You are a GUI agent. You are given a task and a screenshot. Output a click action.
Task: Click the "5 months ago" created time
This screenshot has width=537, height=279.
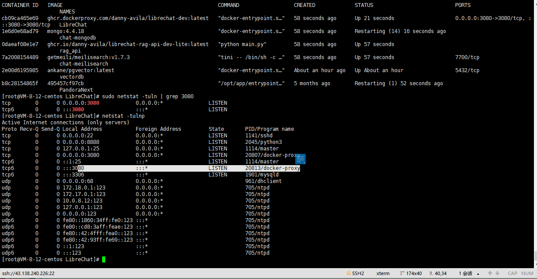312,83
